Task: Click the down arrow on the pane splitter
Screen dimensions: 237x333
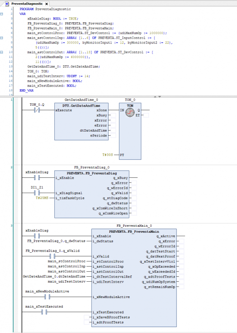Action: 160,97
